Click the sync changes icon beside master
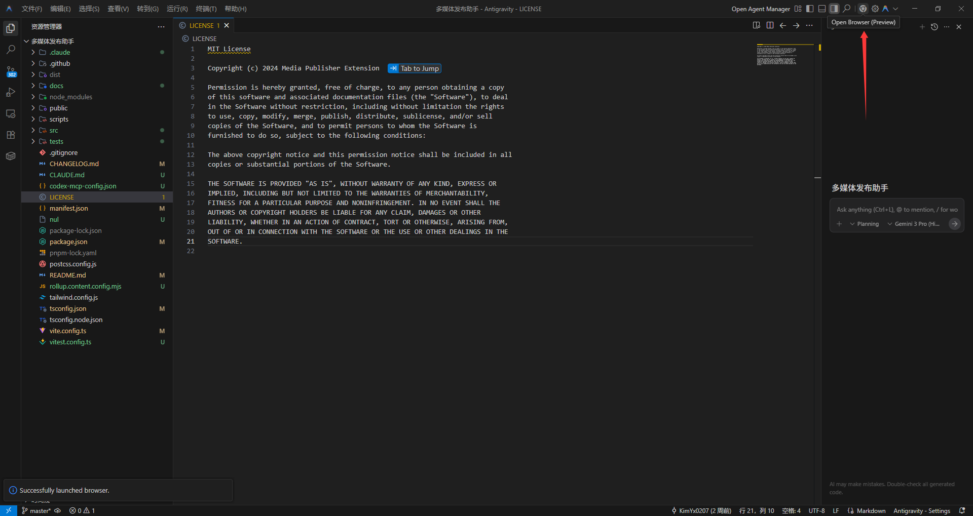 tap(58, 510)
